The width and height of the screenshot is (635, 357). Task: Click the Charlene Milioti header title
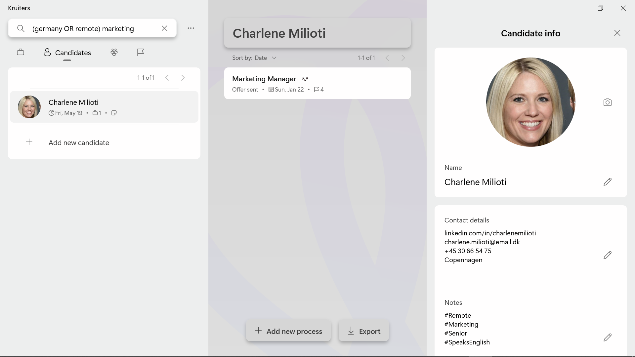[x=279, y=33]
